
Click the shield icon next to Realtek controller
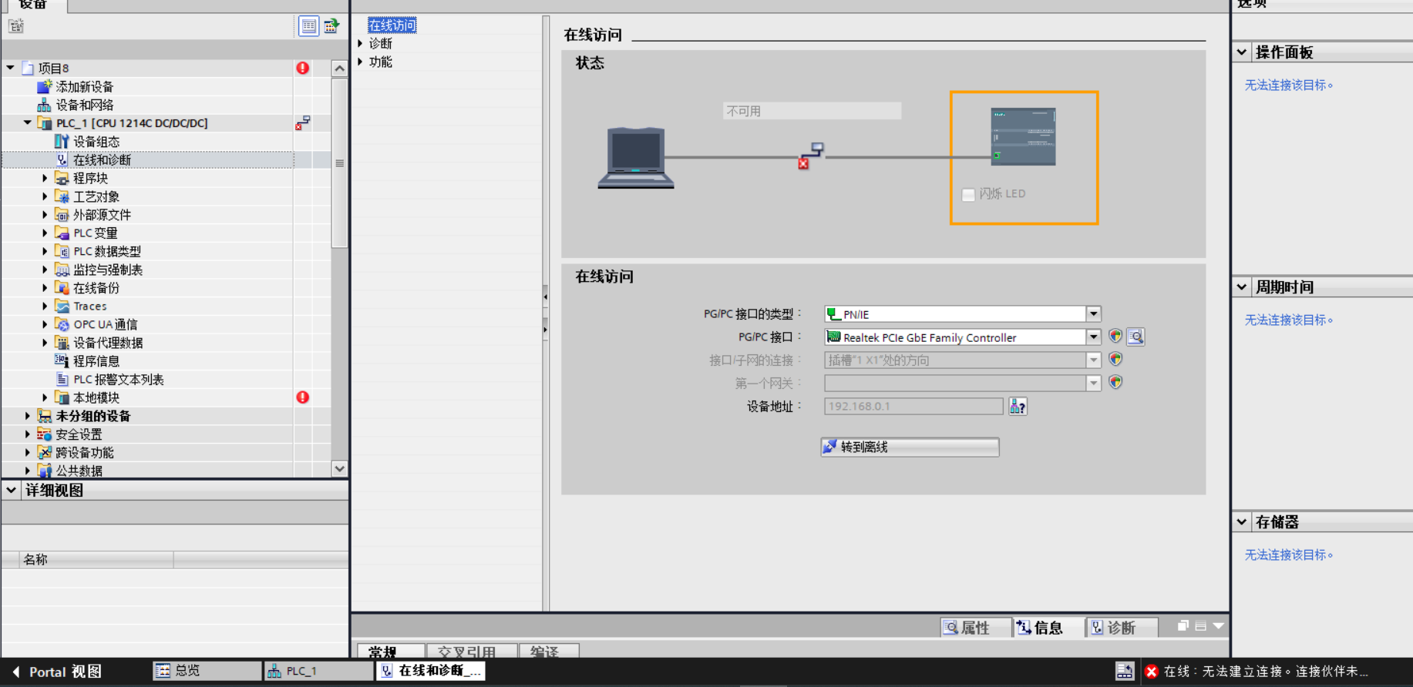coord(1115,337)
